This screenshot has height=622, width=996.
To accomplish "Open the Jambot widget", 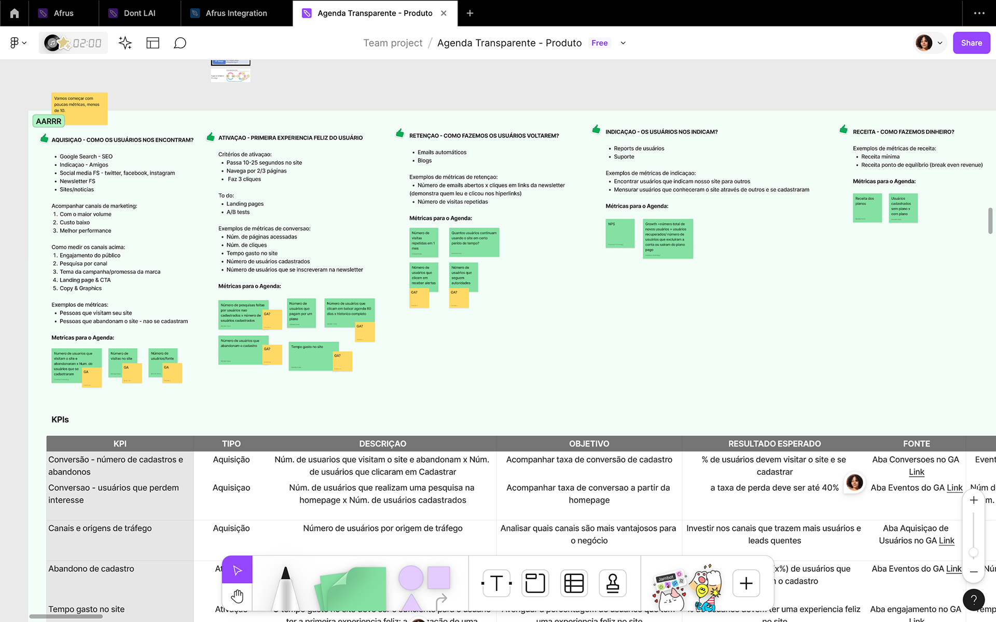I will (x=670, y=589).
